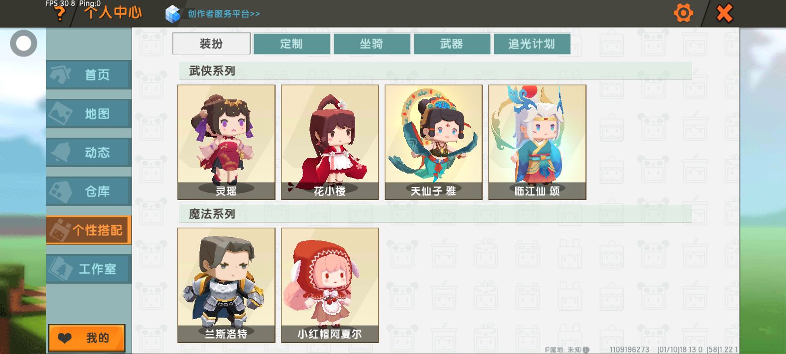
Task: Open the 追光计划 tab
Action: pyautogui.click(x=532, y=44)
